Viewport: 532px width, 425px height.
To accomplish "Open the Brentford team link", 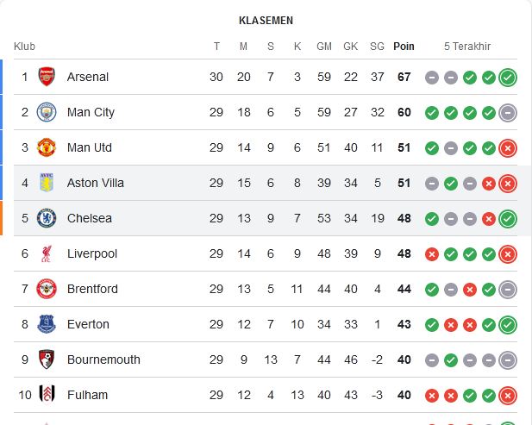I will pos(92,289).
